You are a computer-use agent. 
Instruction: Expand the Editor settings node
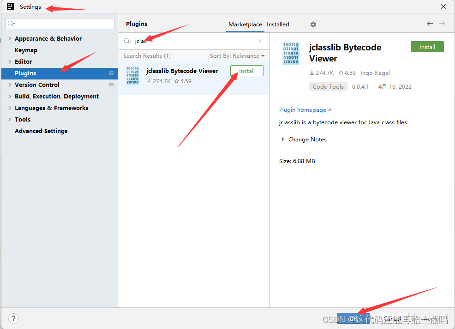click(x=10, y=61)
